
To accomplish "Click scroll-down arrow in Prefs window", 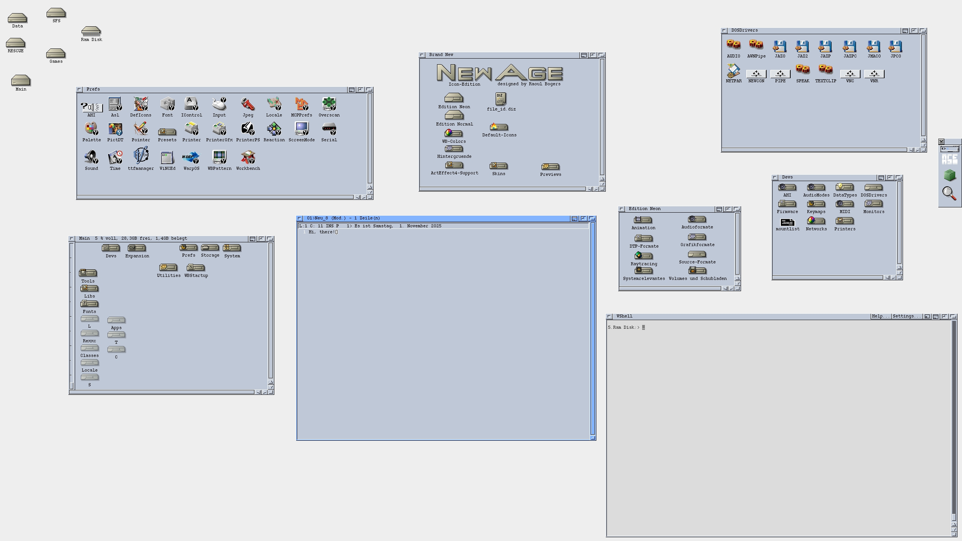I will coord(370,192).
